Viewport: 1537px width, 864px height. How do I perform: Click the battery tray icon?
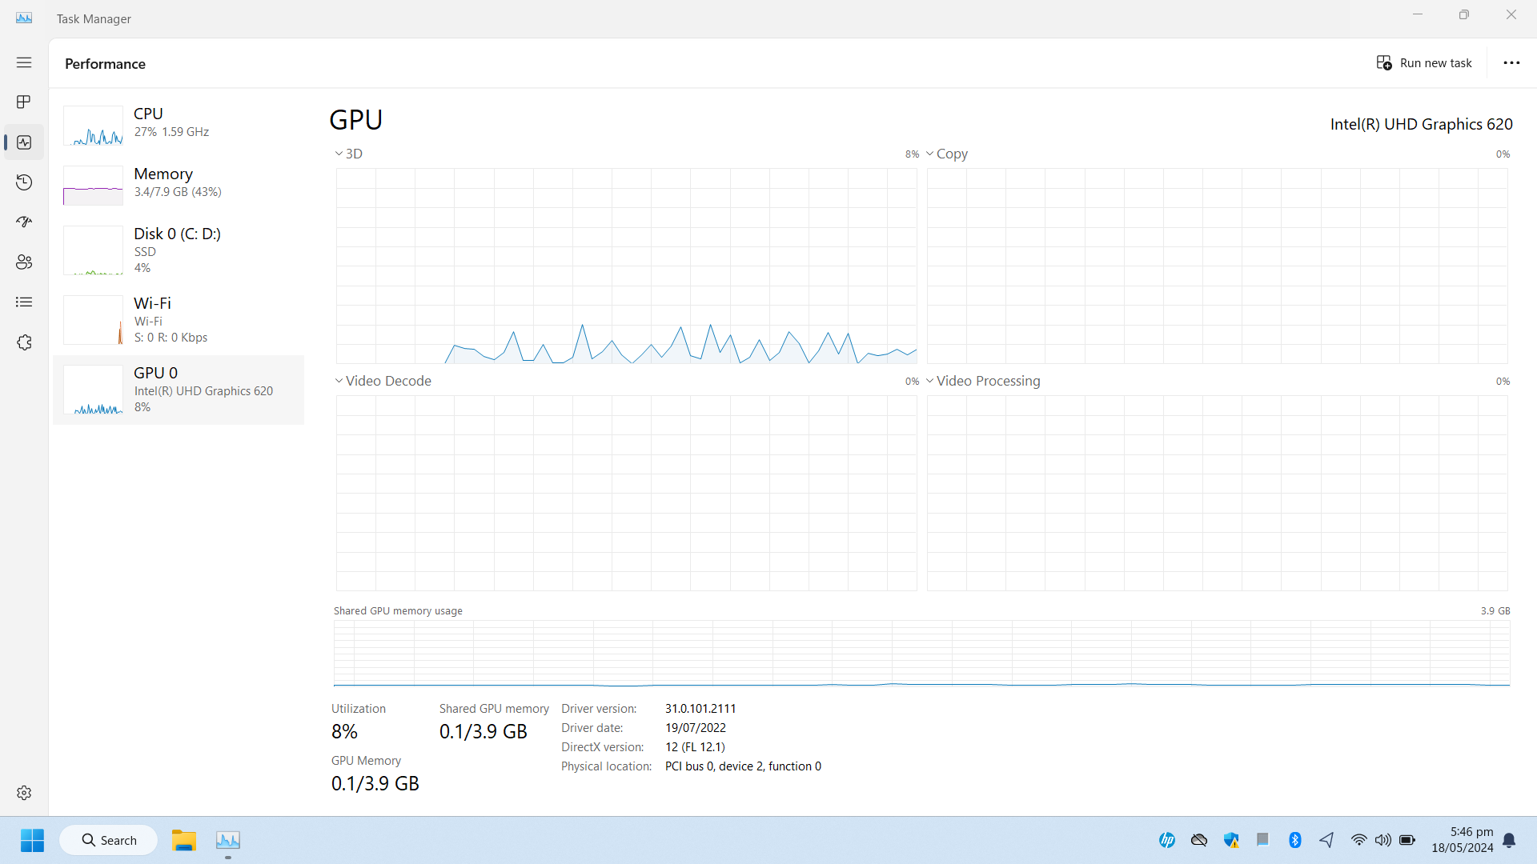tap(1407, 840)
